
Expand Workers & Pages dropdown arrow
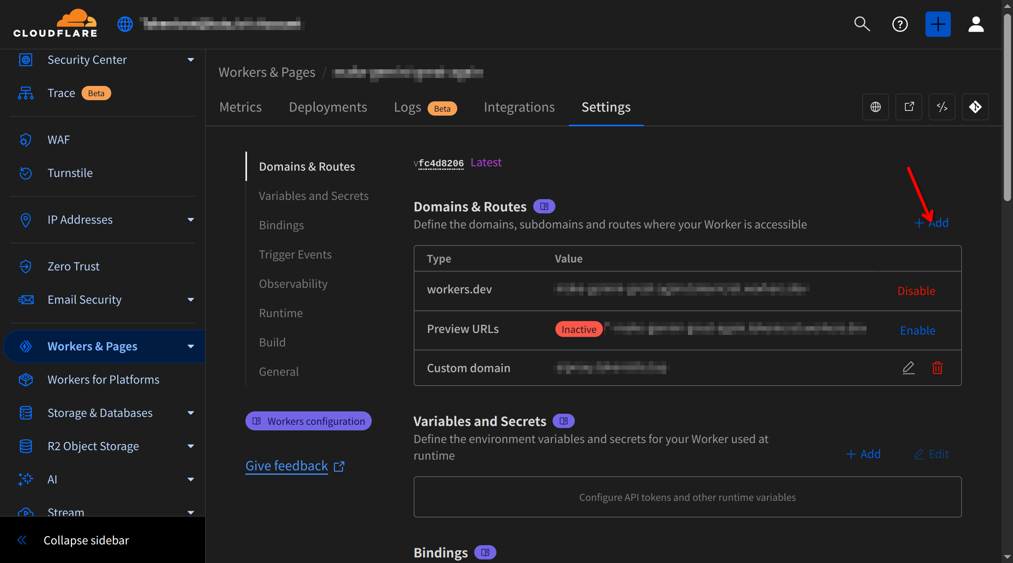click(191, 346)
